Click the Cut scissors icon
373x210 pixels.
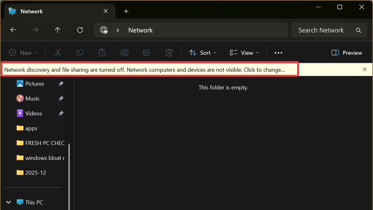[58, 53]
